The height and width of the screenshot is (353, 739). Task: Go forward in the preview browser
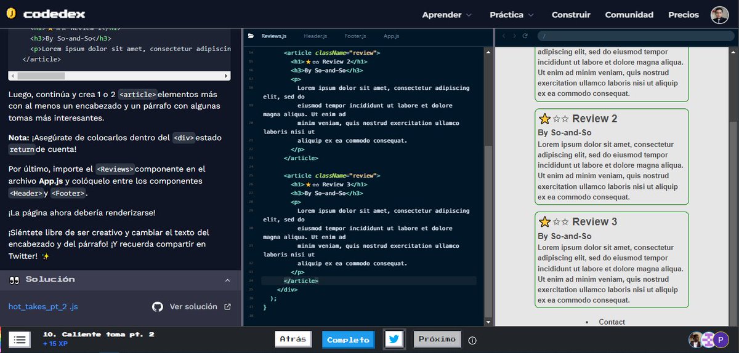click(514, 36)
